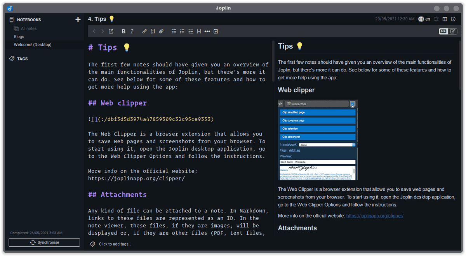Image resolution: width=466 pixels, height=256 pixels.
Task: Click the editor pane vertical scrollbar
Action: click(273, 61)
